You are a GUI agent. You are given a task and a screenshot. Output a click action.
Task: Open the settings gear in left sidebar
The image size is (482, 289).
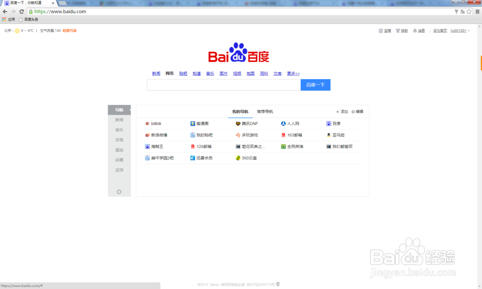click(x=119, y=192)
